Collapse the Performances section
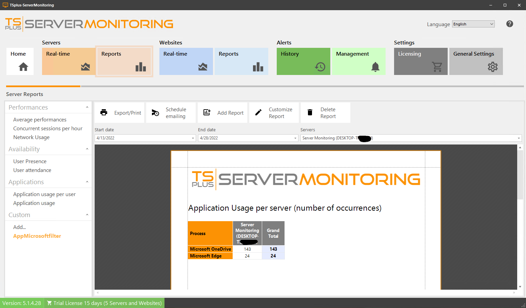526x308 pixels. pos(87,107)
